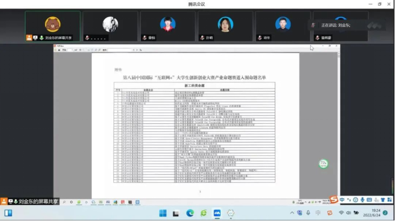Toggle Sogou voice input microphone
Viewport: 395px width, 221px height.
point(363,200)
